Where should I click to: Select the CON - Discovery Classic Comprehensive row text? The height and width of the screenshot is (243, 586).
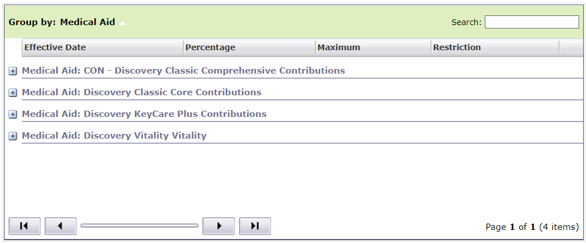coord(183,71)
